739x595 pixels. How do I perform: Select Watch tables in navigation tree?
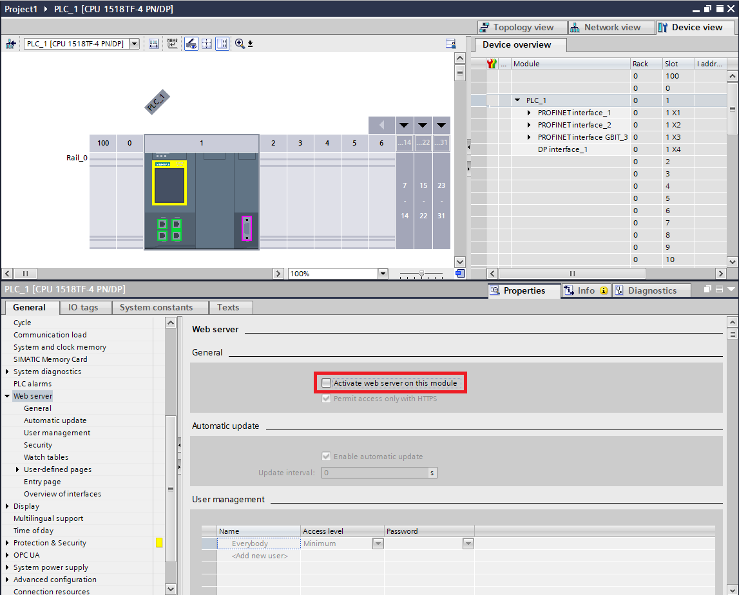point(46,457)
